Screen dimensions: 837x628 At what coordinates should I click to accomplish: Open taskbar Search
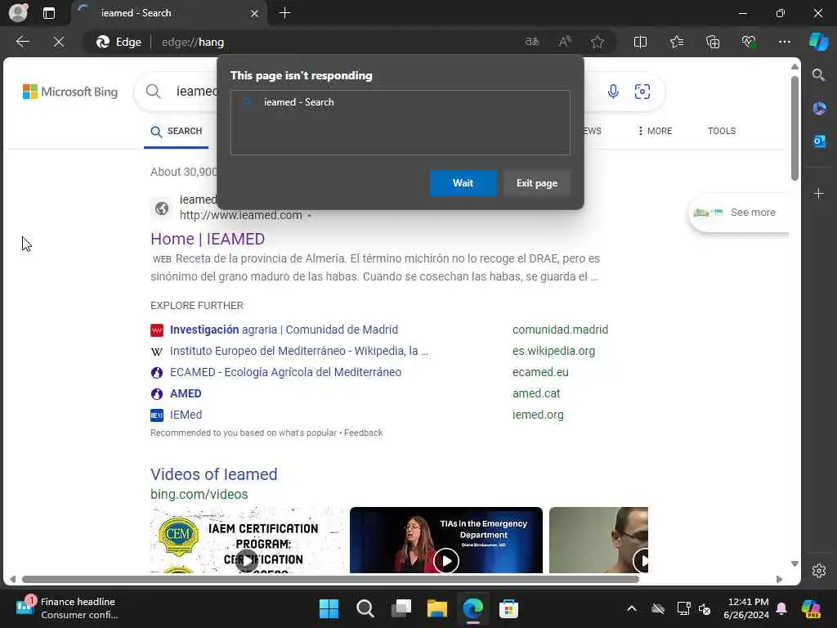365,608
